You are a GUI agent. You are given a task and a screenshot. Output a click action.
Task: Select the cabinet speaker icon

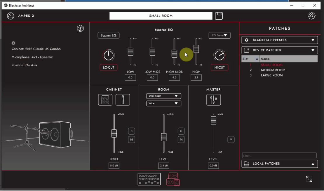tap(105, 100)
